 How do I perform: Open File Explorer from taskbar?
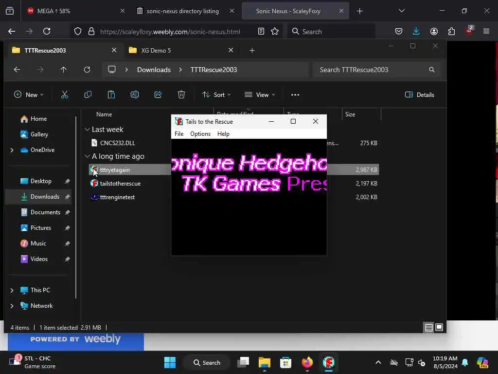pyautogui.click(x=264, y=362)
